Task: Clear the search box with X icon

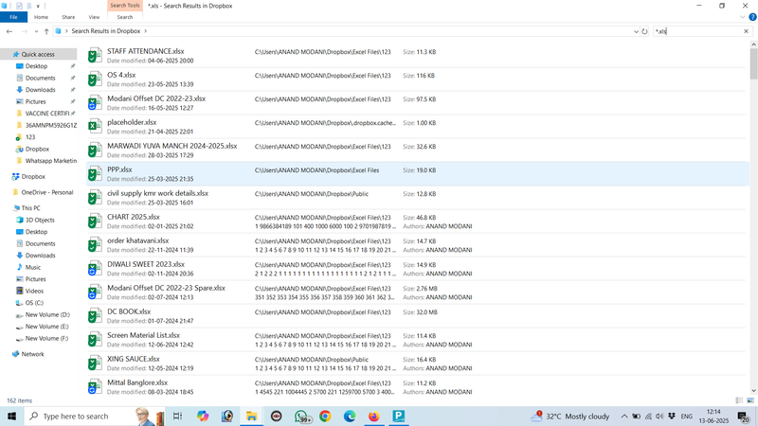Action: pos(747,31)
